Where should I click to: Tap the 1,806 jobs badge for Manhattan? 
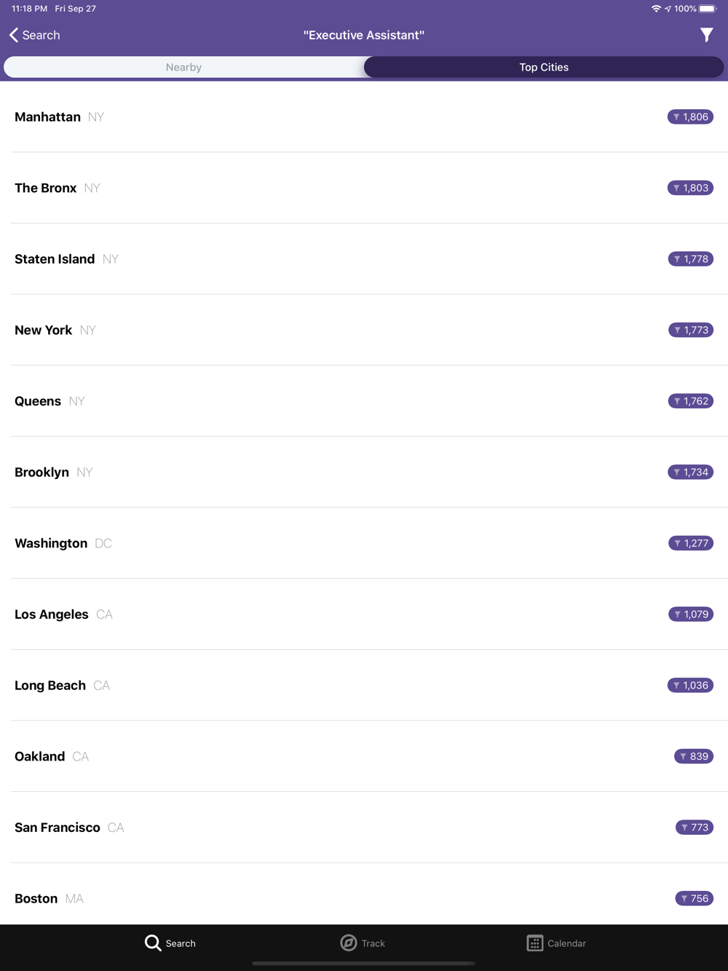pyautogui.click(x=690, y=116)
